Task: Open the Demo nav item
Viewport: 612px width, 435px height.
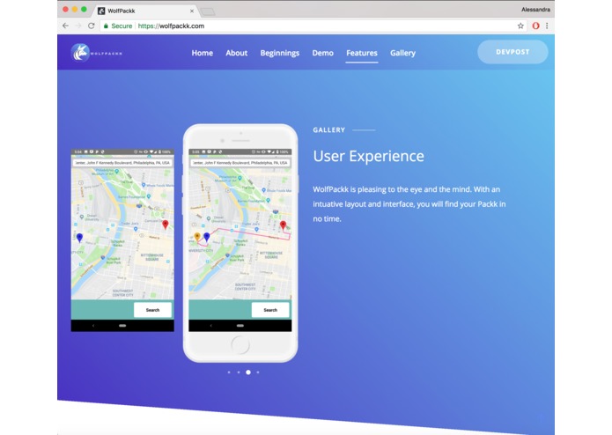Action: click(x=323, y=53)
